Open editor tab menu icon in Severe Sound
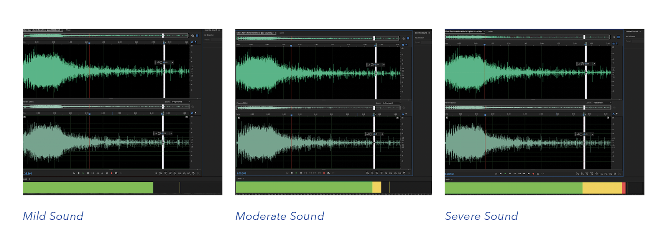The image size is (671, 246). click(484, 32)
